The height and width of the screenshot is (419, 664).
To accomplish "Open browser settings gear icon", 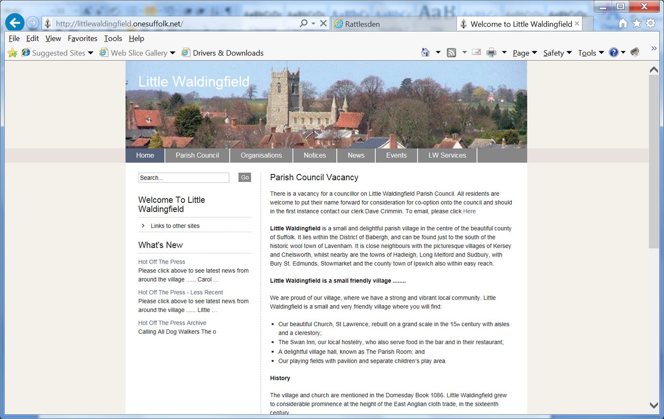I will click(x=650, y=23).
